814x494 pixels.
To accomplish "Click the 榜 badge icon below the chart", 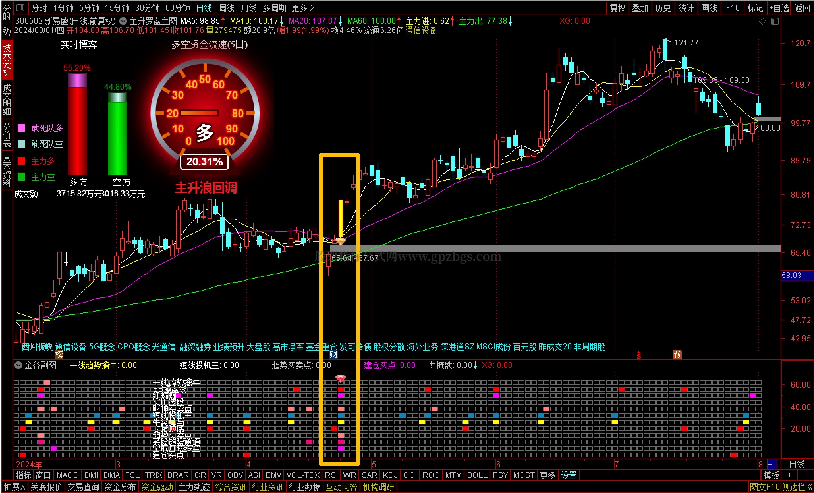I will click(x=59, y=355).
